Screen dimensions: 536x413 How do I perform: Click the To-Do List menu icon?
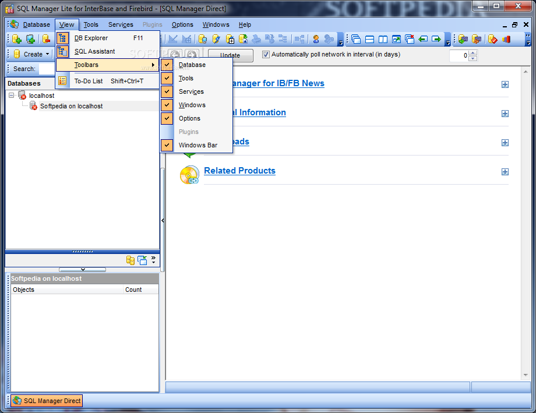coord(62,81)
